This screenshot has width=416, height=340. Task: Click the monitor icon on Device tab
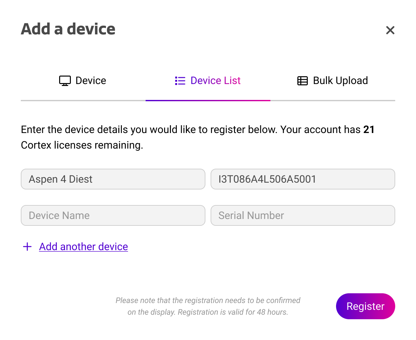click(x=65, y=81)
